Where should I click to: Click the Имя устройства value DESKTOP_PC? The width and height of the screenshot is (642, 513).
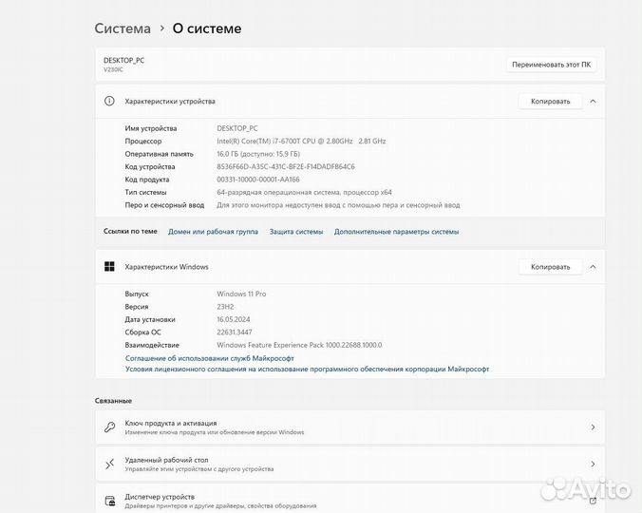237,128
